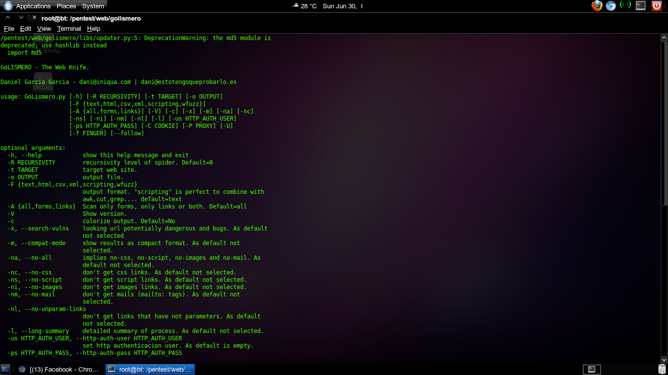Click the email 'dani@estotengoqueprobarlo.es'
The image size is (668, 375).
(x=189, y=82)
